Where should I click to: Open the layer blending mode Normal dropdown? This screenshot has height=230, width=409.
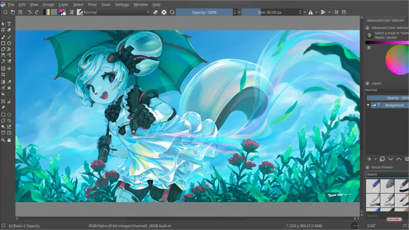387,90
